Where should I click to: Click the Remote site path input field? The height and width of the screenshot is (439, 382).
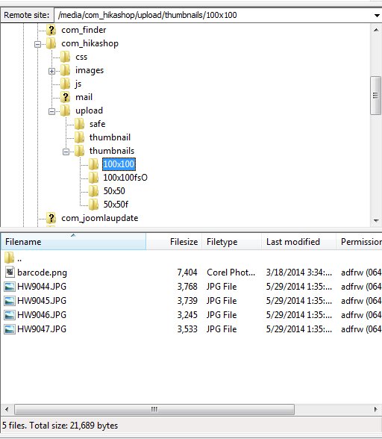pyautogui.click(x=214, y=15)
